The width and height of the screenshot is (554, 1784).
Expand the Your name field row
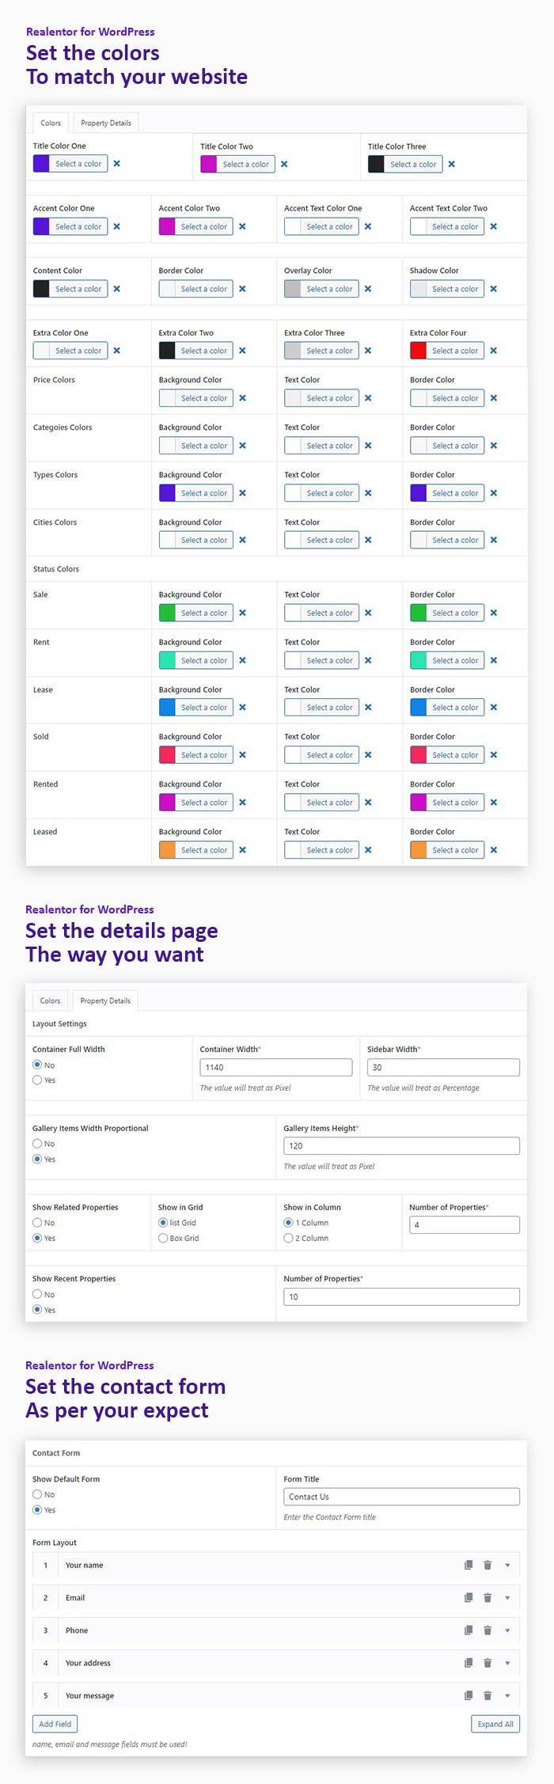507,1565
